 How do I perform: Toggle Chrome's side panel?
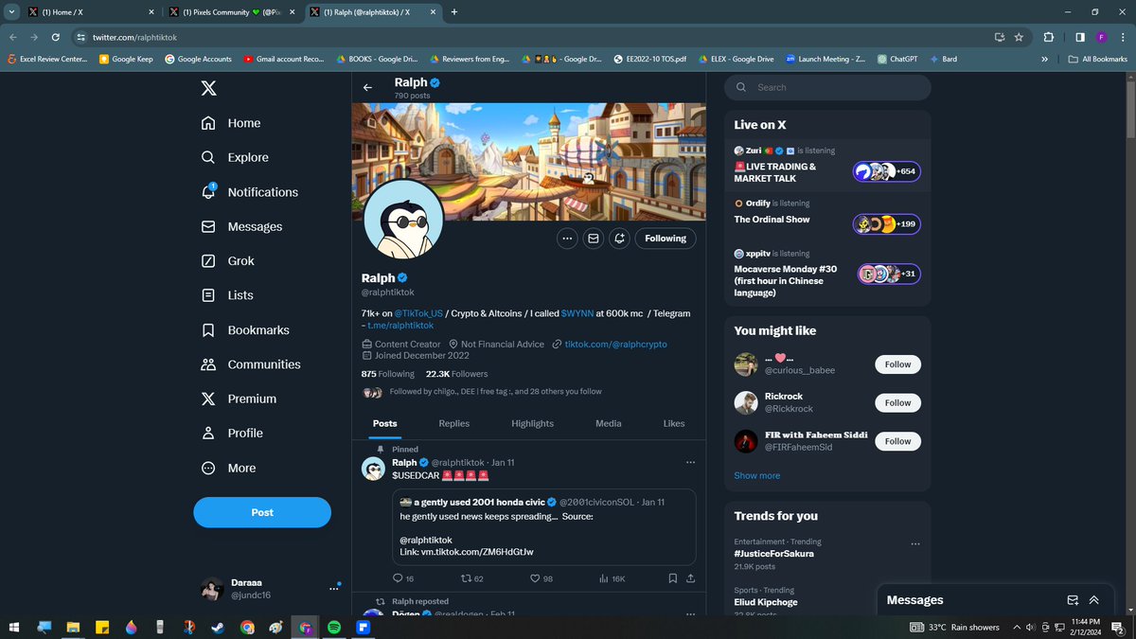click(1080, 37)
